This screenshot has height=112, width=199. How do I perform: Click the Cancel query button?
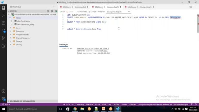pyautogui.click(x=70, y=12)
